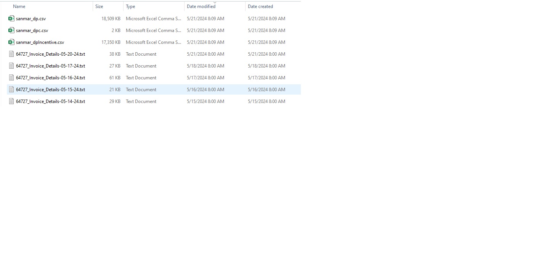
Task: Click the document icon for Invoice_Details-05-17-24
Action: tap(11, 66)
